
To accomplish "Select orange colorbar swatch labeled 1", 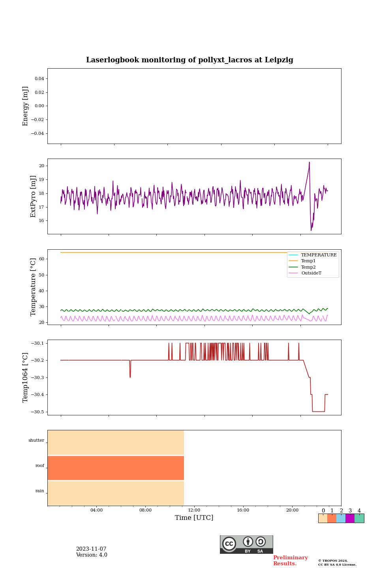I will tap(332, 518).
